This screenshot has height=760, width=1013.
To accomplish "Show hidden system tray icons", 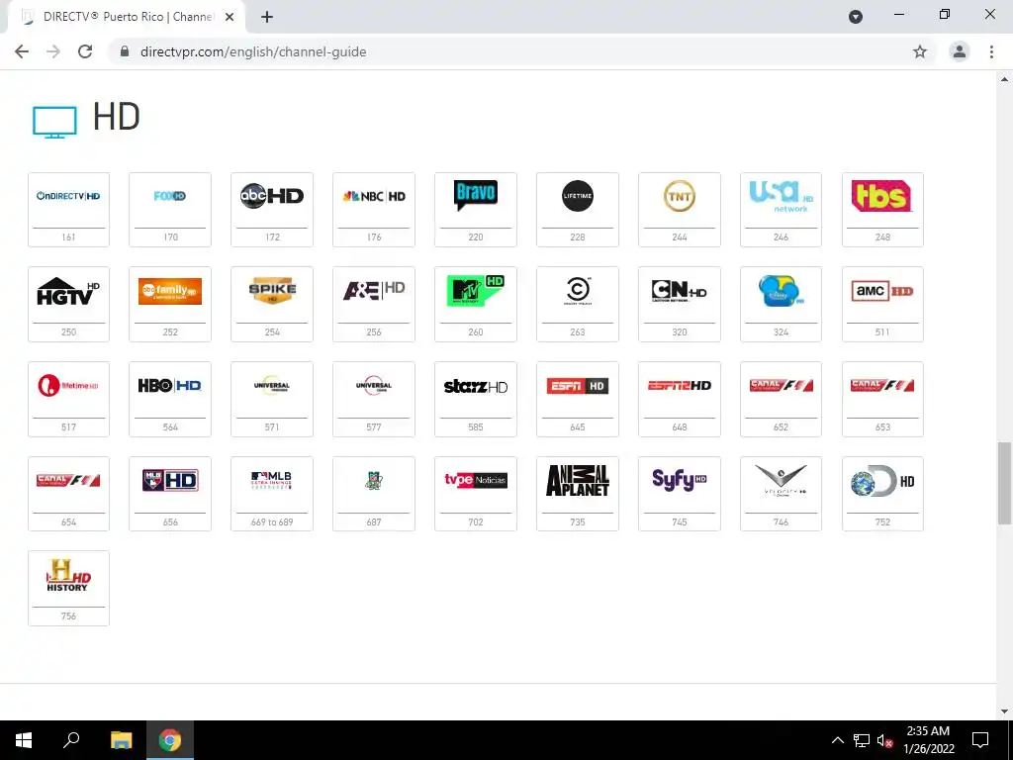I will tap(837, 740).
